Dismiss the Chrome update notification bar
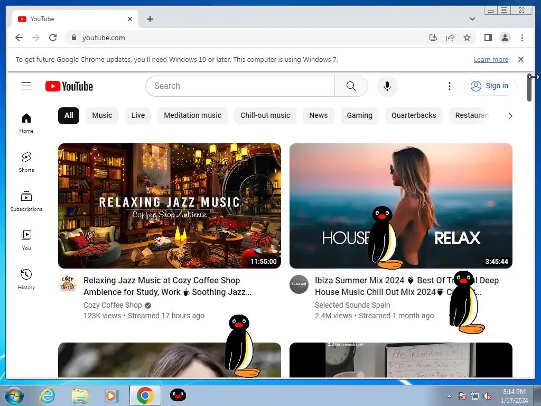The height and width of the screenshot is (406, 541). [521, 59]
